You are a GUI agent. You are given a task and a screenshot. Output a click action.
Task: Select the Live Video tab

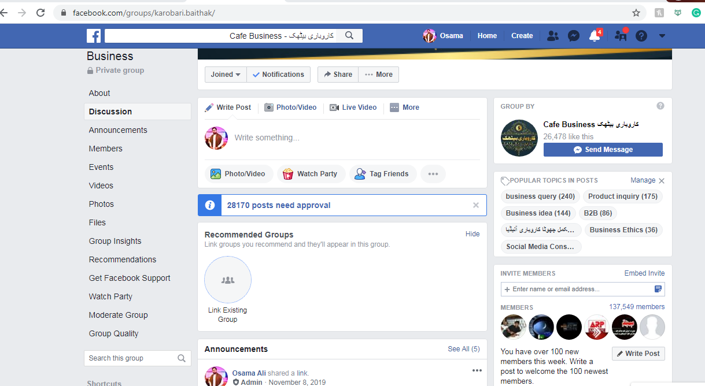pos(353,107)
